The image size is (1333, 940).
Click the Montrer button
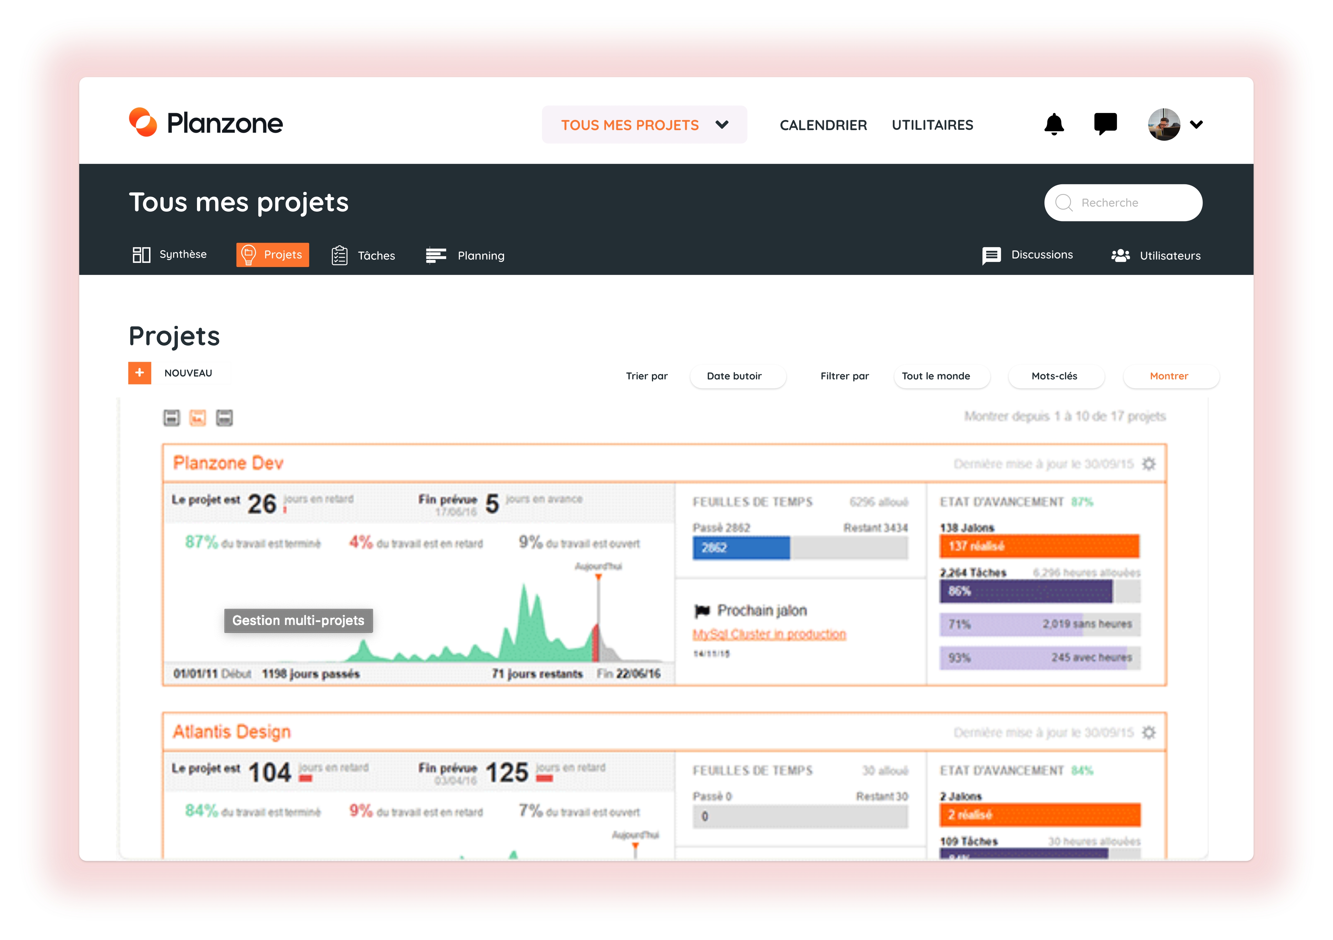(x=1170, y=376)
